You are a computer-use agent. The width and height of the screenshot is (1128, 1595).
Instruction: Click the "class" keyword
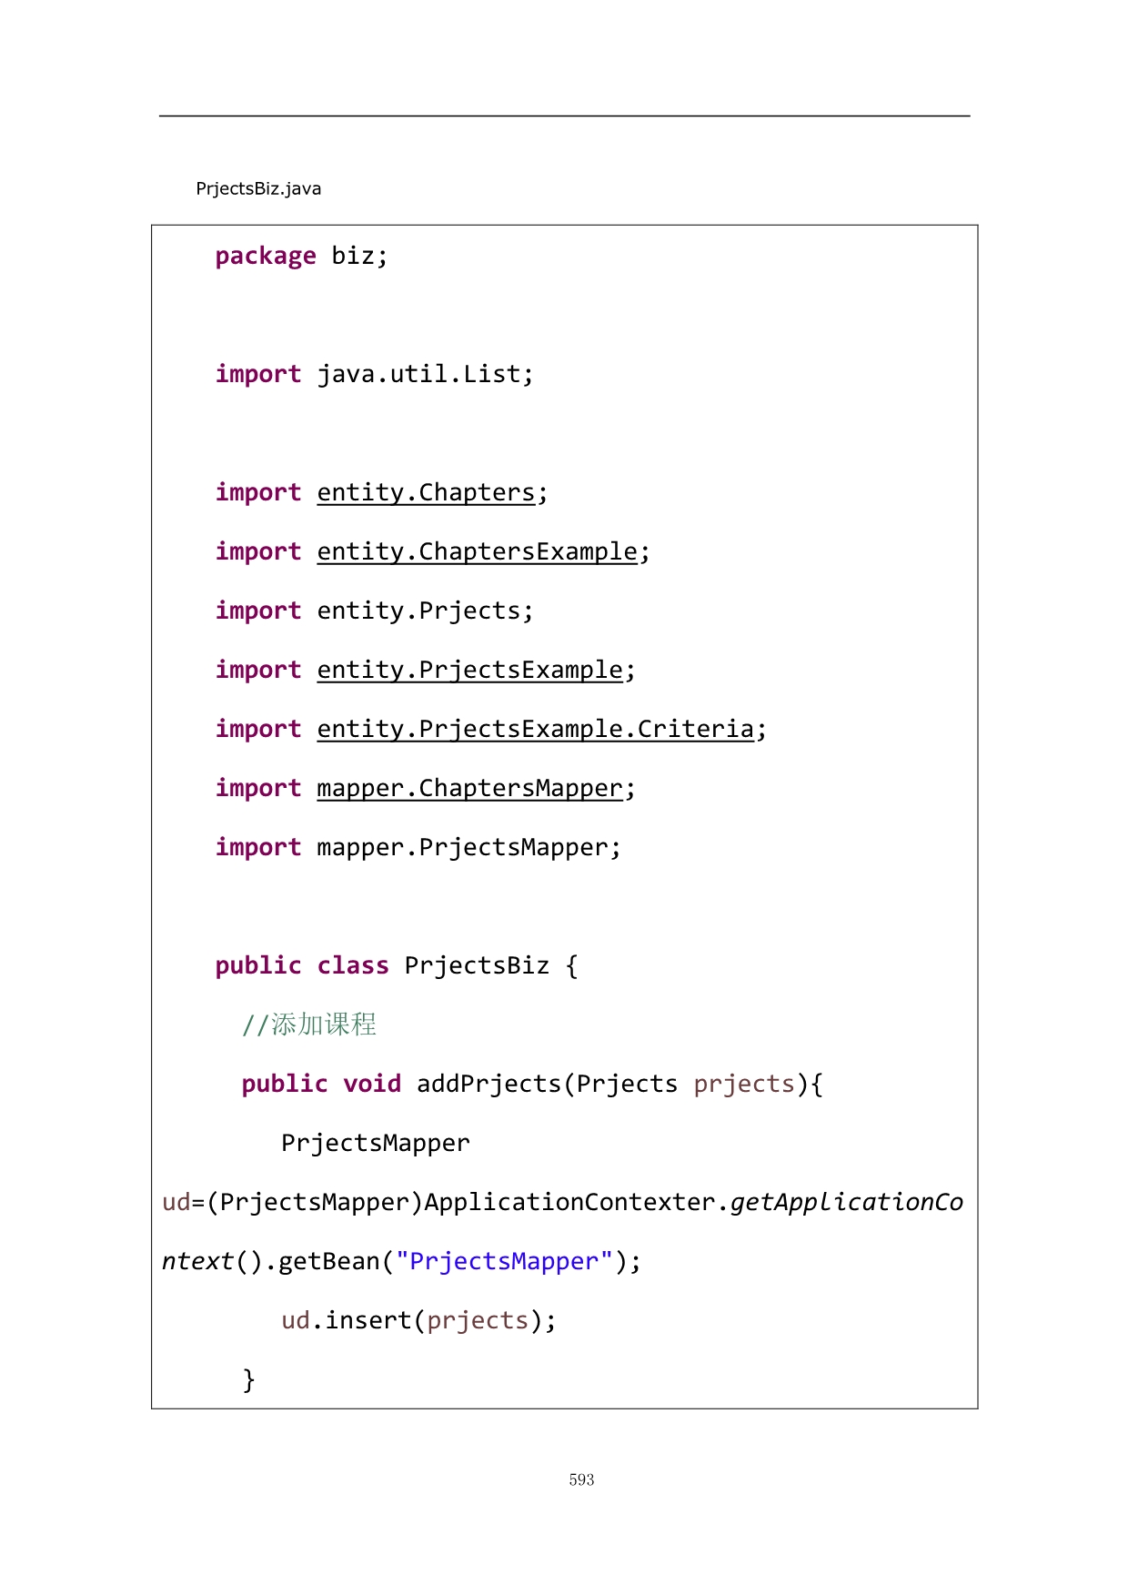[x=353, y=965]
